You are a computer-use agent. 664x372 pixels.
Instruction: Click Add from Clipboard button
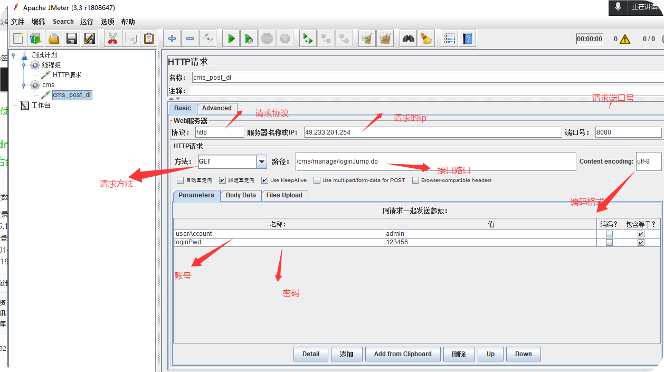coord(403,354)
